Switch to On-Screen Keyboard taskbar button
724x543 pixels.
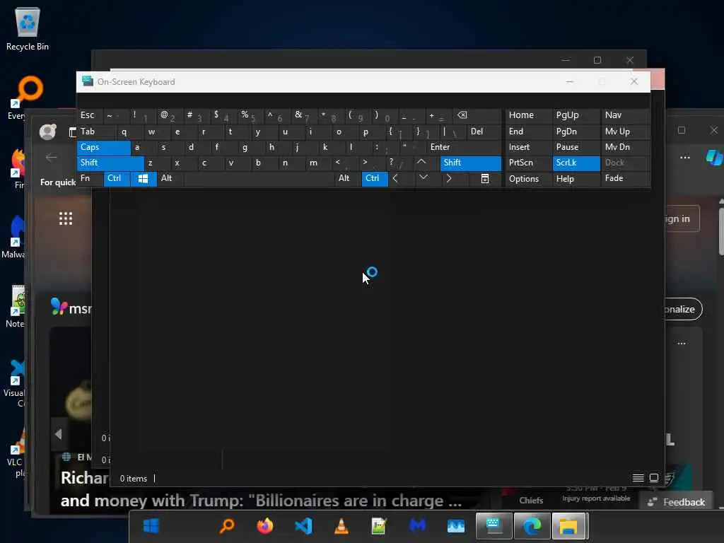click(494, 525)
